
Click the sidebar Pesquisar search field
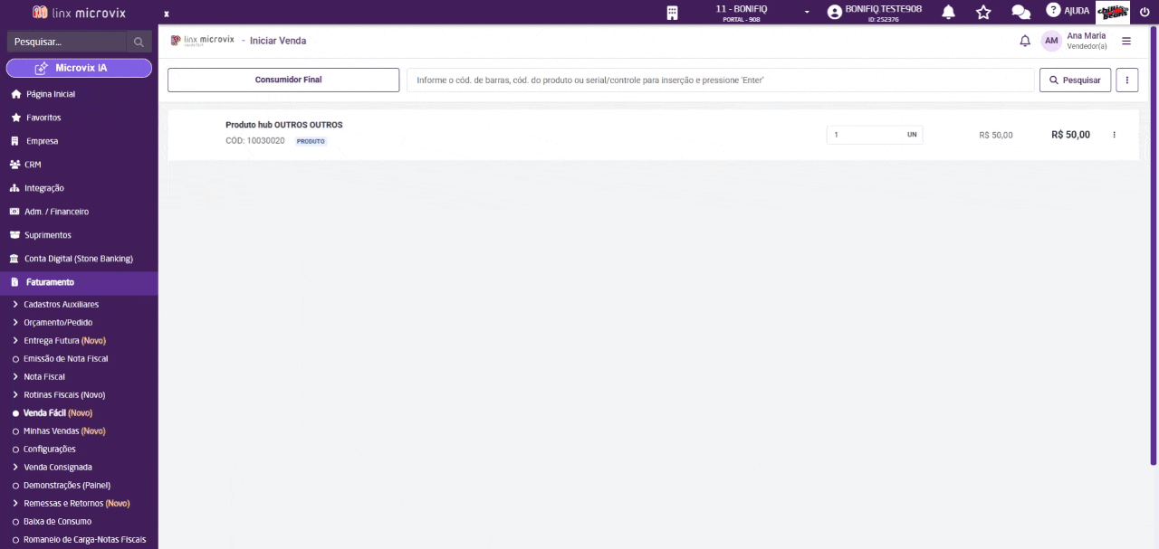66,42
